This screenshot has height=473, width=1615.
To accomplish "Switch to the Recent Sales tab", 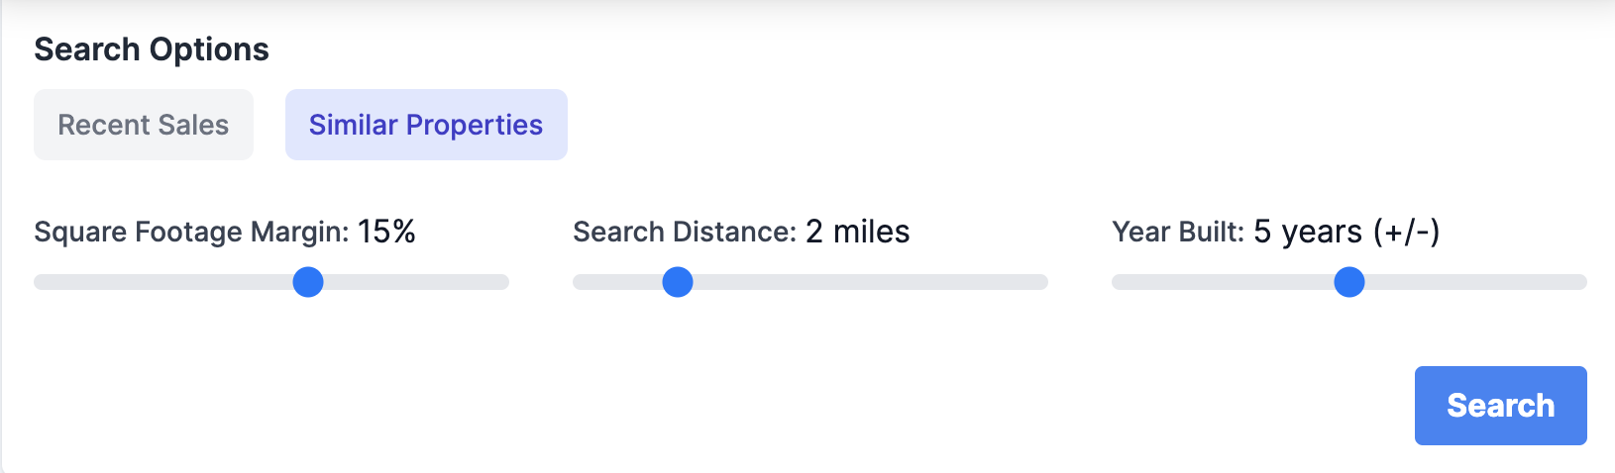I will click(144, 125).
